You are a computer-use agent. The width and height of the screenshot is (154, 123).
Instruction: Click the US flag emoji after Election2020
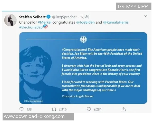[x=45, y=27]
